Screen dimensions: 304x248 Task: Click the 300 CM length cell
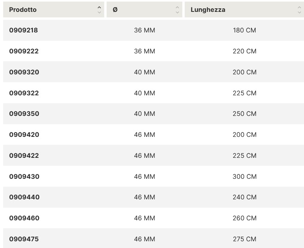[245, 177]
